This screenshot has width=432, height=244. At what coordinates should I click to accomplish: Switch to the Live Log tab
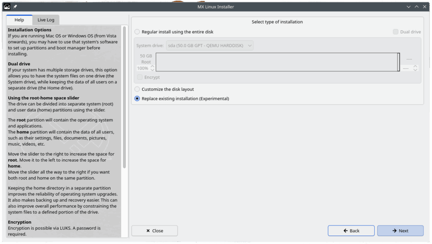pos(46,20)
